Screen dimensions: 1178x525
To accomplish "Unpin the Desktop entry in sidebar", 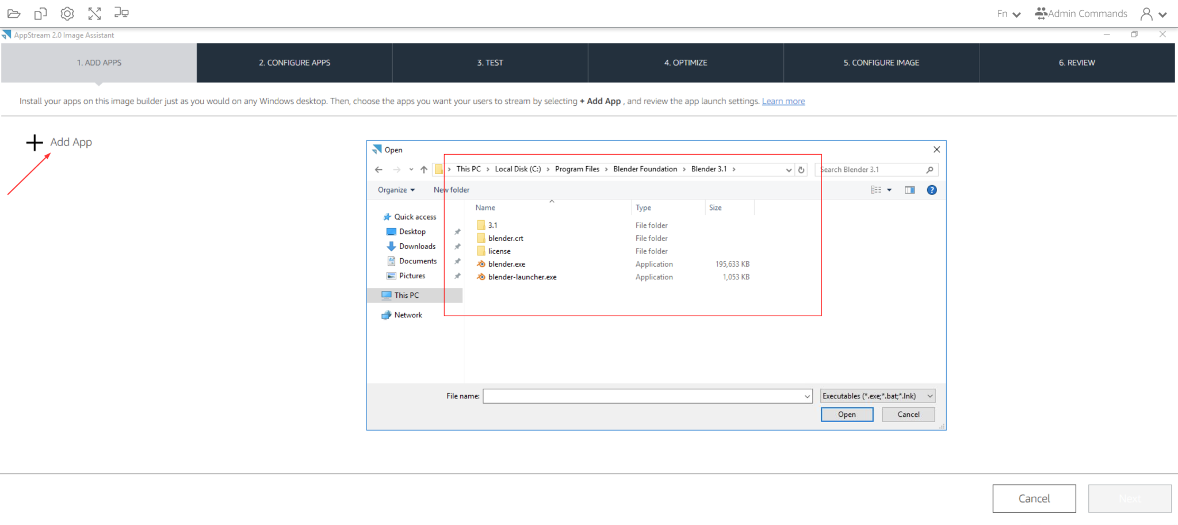I will pos(457,231).
